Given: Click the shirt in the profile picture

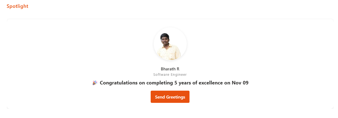Looking at the screenshot, I should pos(170,52).
